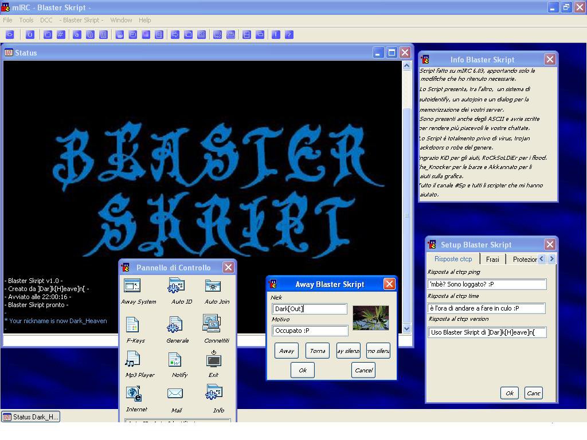
Task: Click the Motivo text field
Action: pyautogui.click(x=310, y=331)
